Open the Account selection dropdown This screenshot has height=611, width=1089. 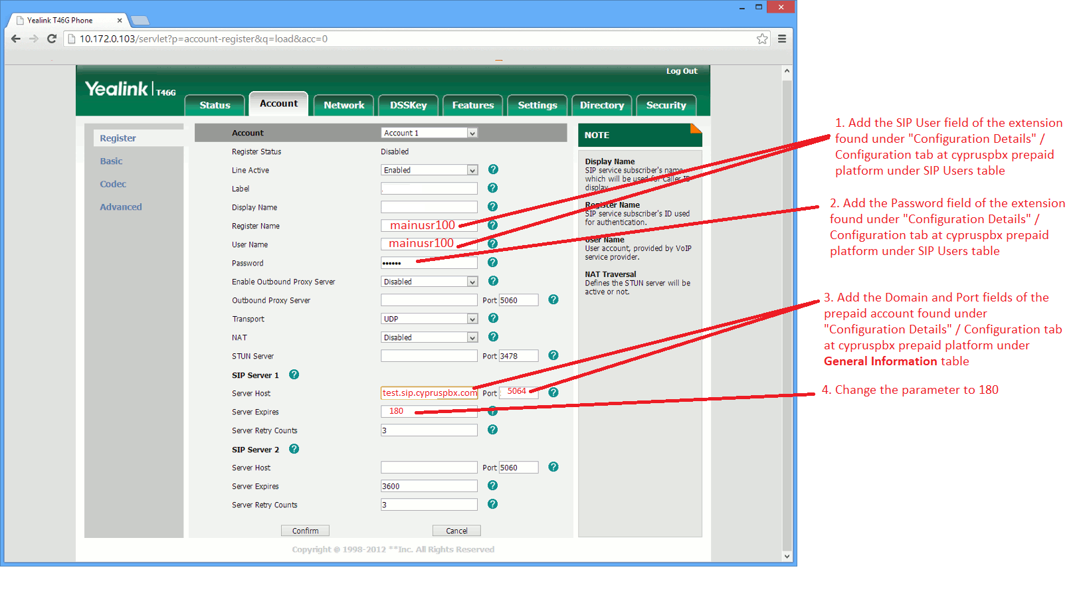click(429, 133)
